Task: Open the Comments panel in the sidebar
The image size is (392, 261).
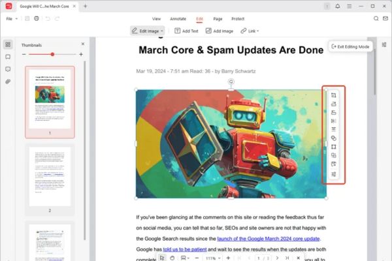Action: (8, 69)
